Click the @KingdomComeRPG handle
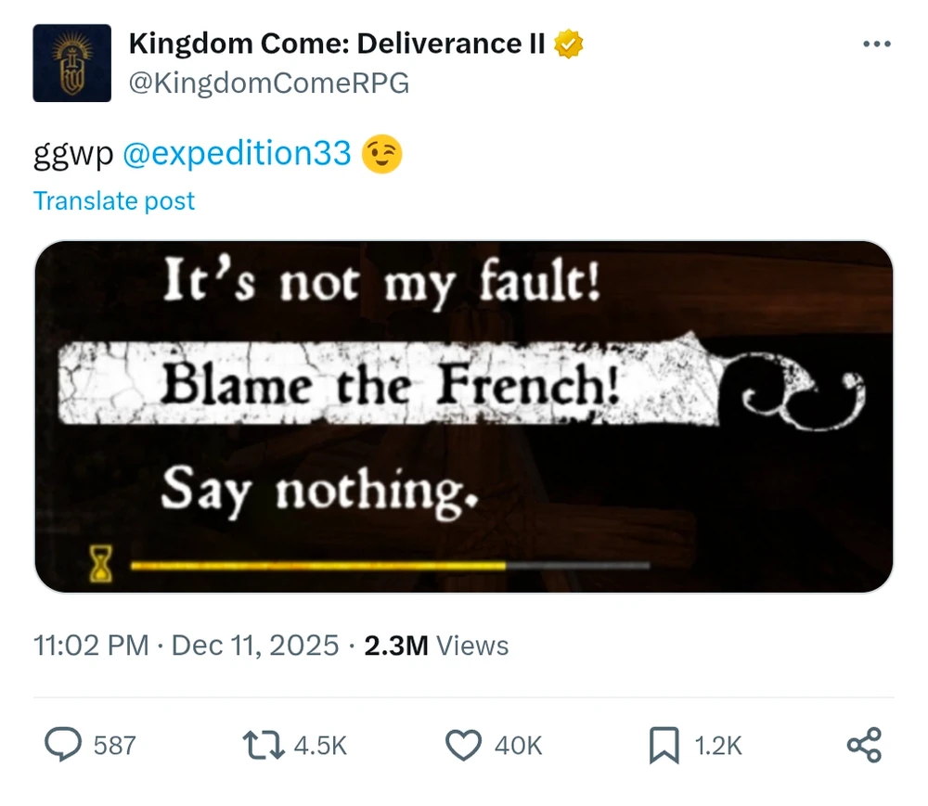Image resolution: width=928 pixels, height=806 pixels. 268,84
